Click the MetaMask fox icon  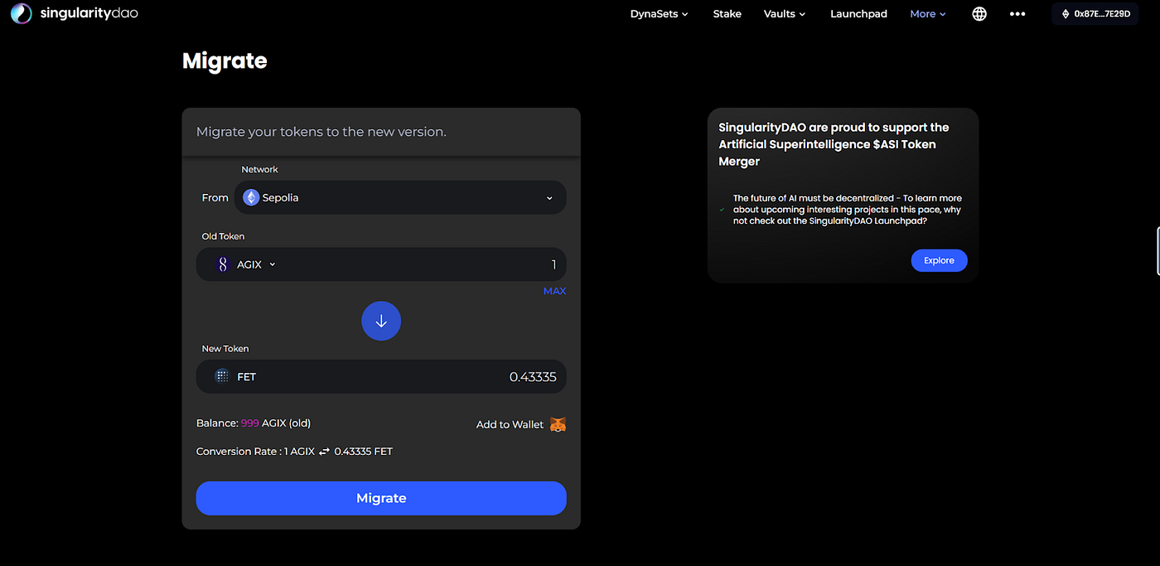tap(558, 424)
